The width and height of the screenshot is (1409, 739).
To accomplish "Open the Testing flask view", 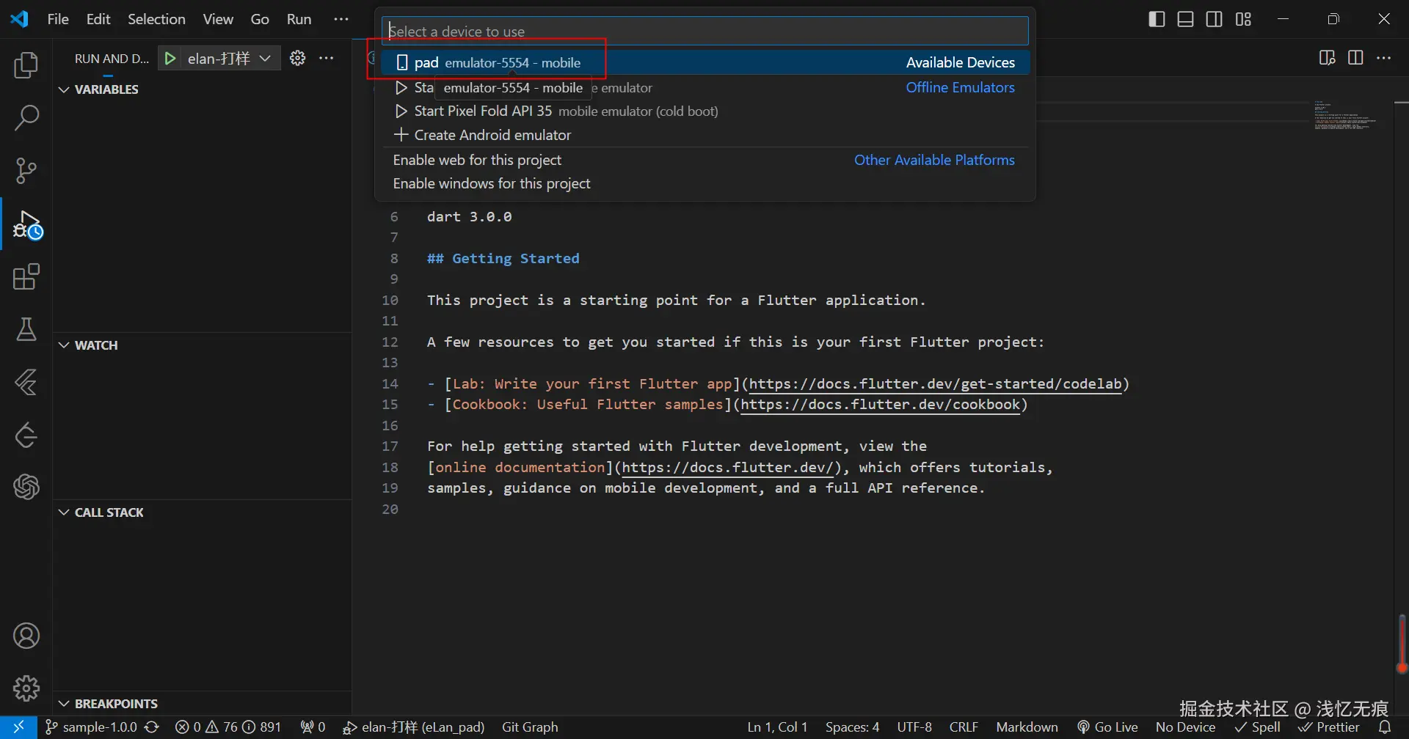I will point(26,330).
